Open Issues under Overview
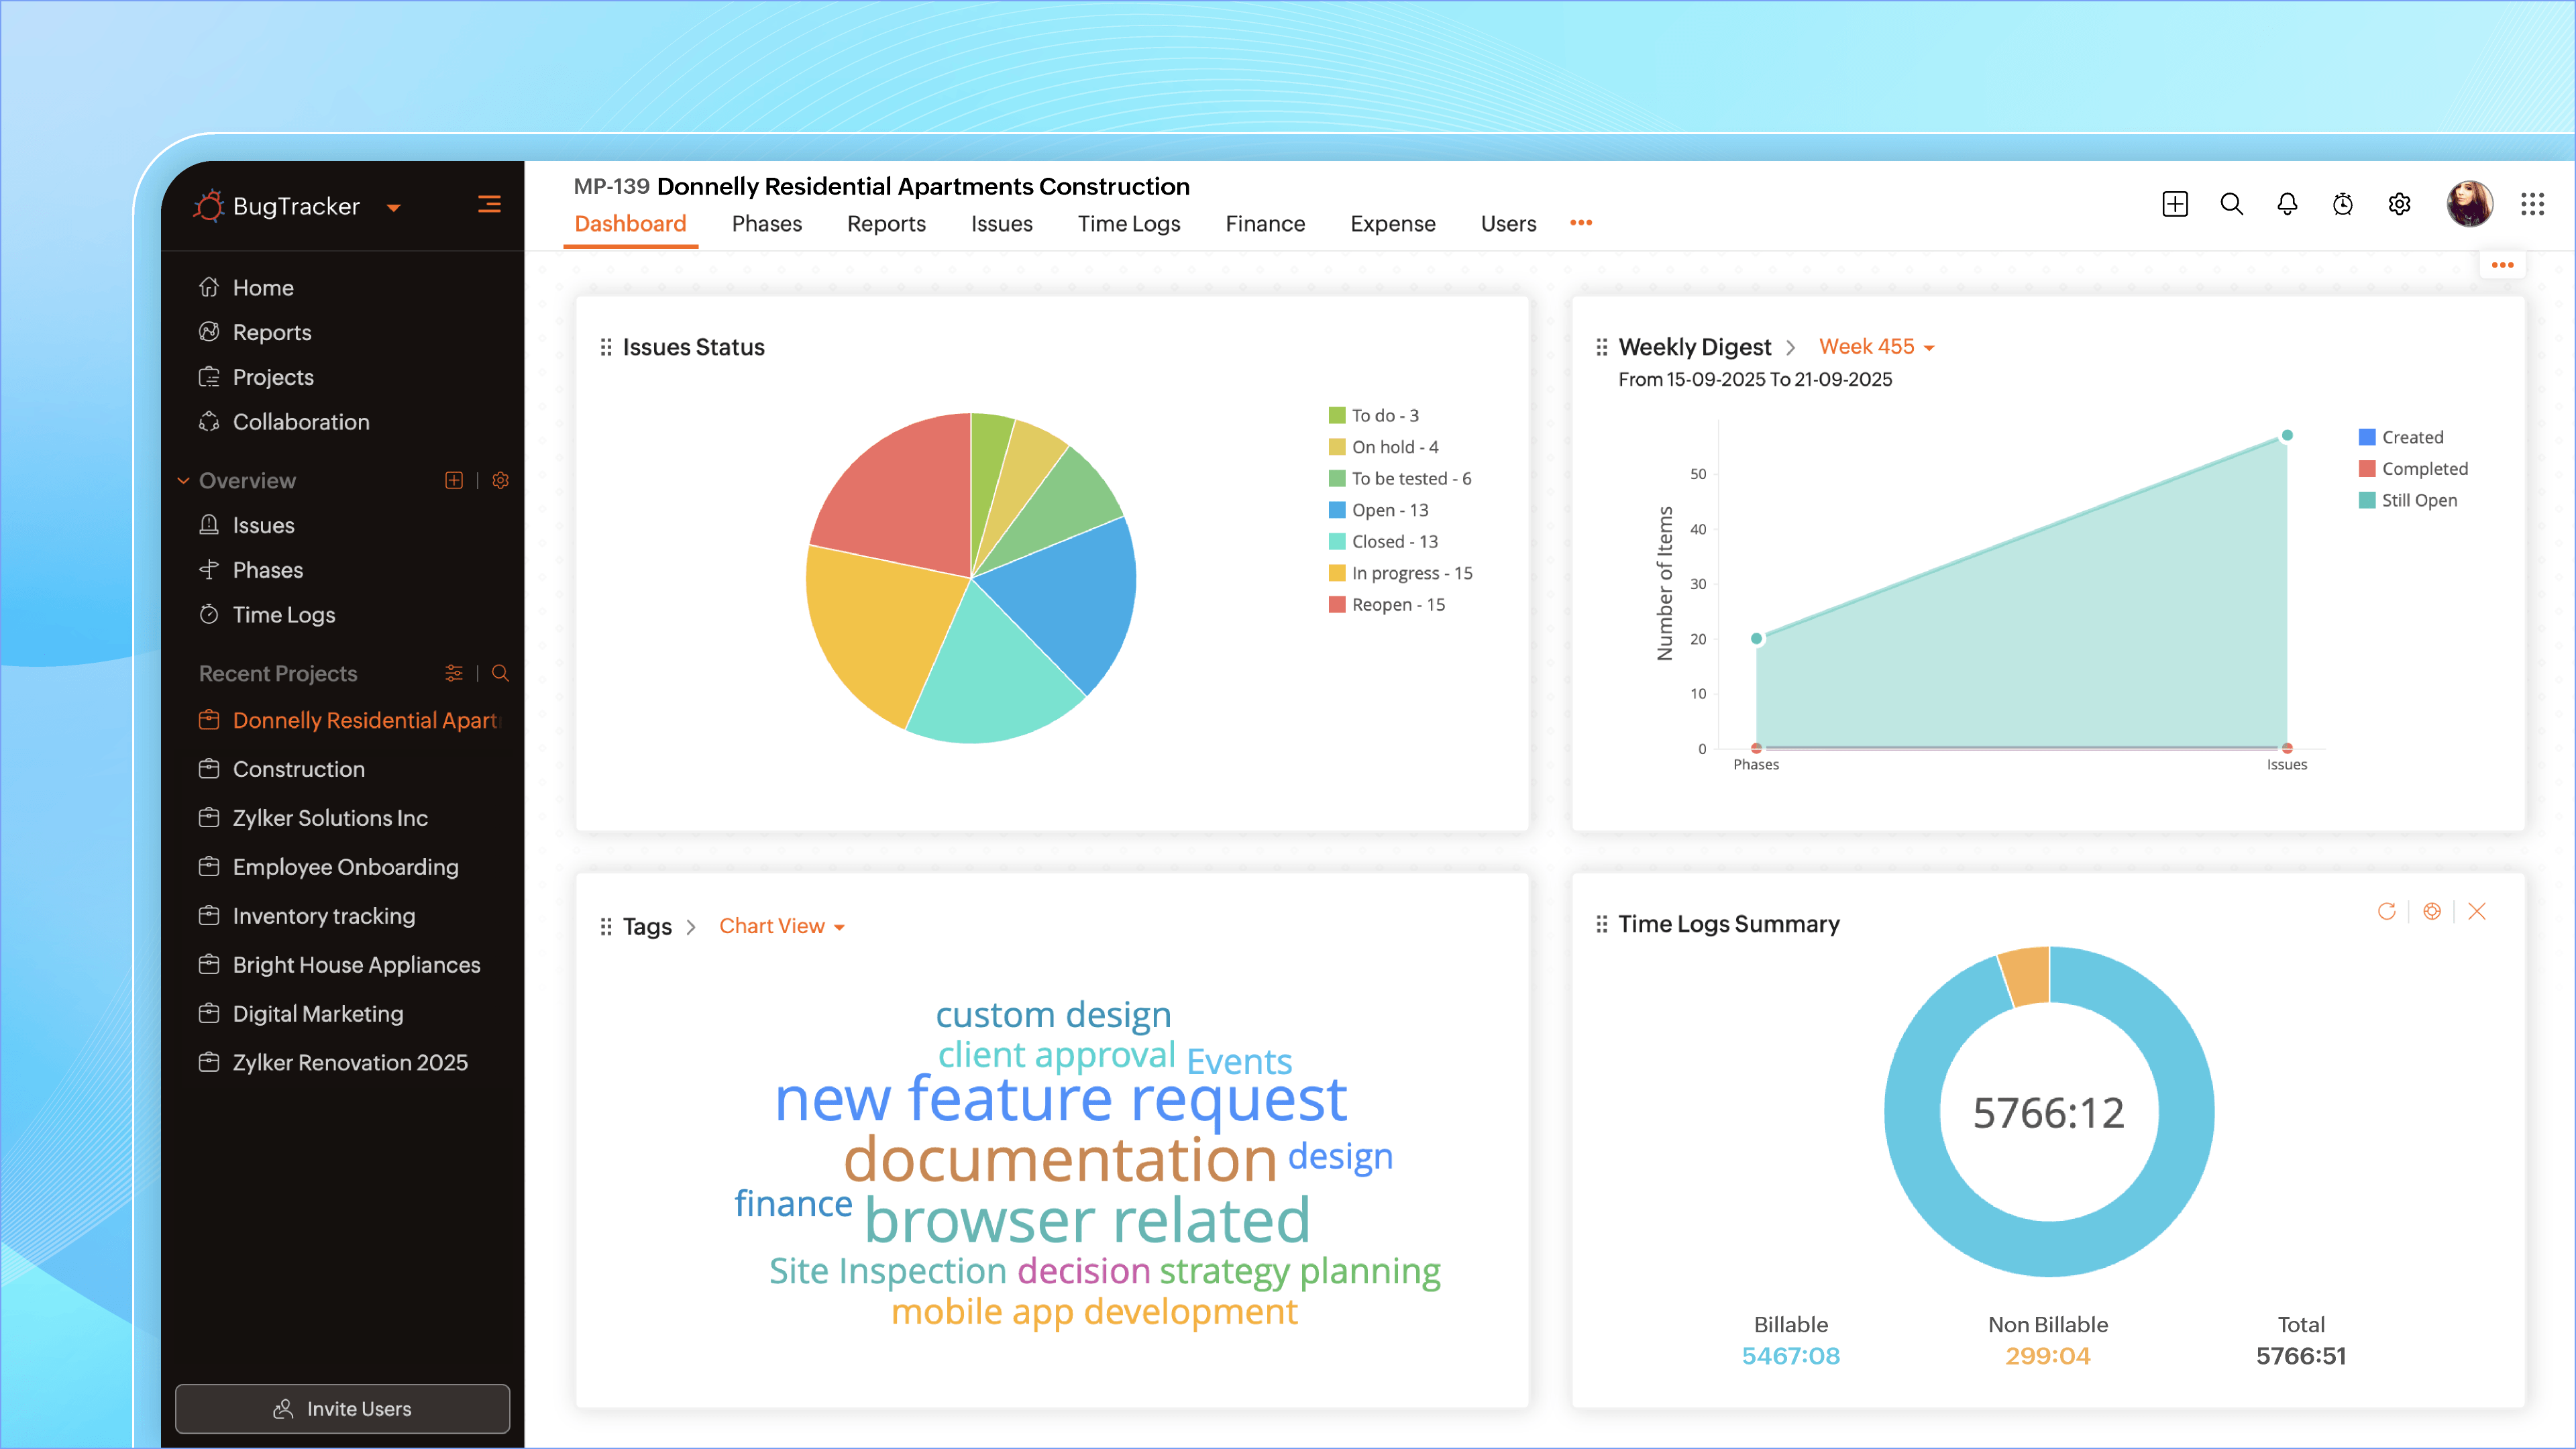The height and width of the screenshot is (1449, 2576). tap(263, 525)
